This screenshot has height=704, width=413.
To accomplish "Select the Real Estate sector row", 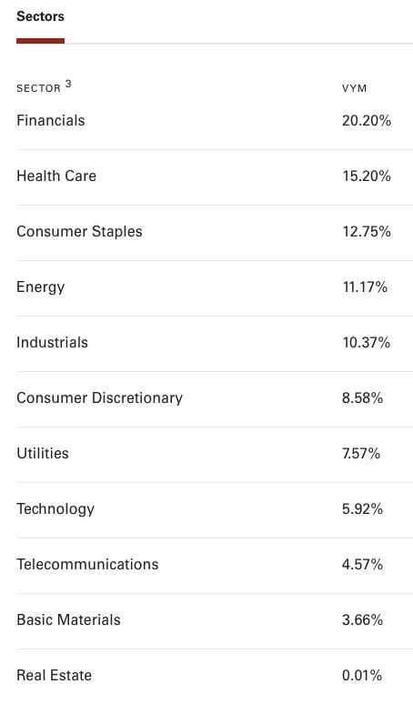I will 215,676.
